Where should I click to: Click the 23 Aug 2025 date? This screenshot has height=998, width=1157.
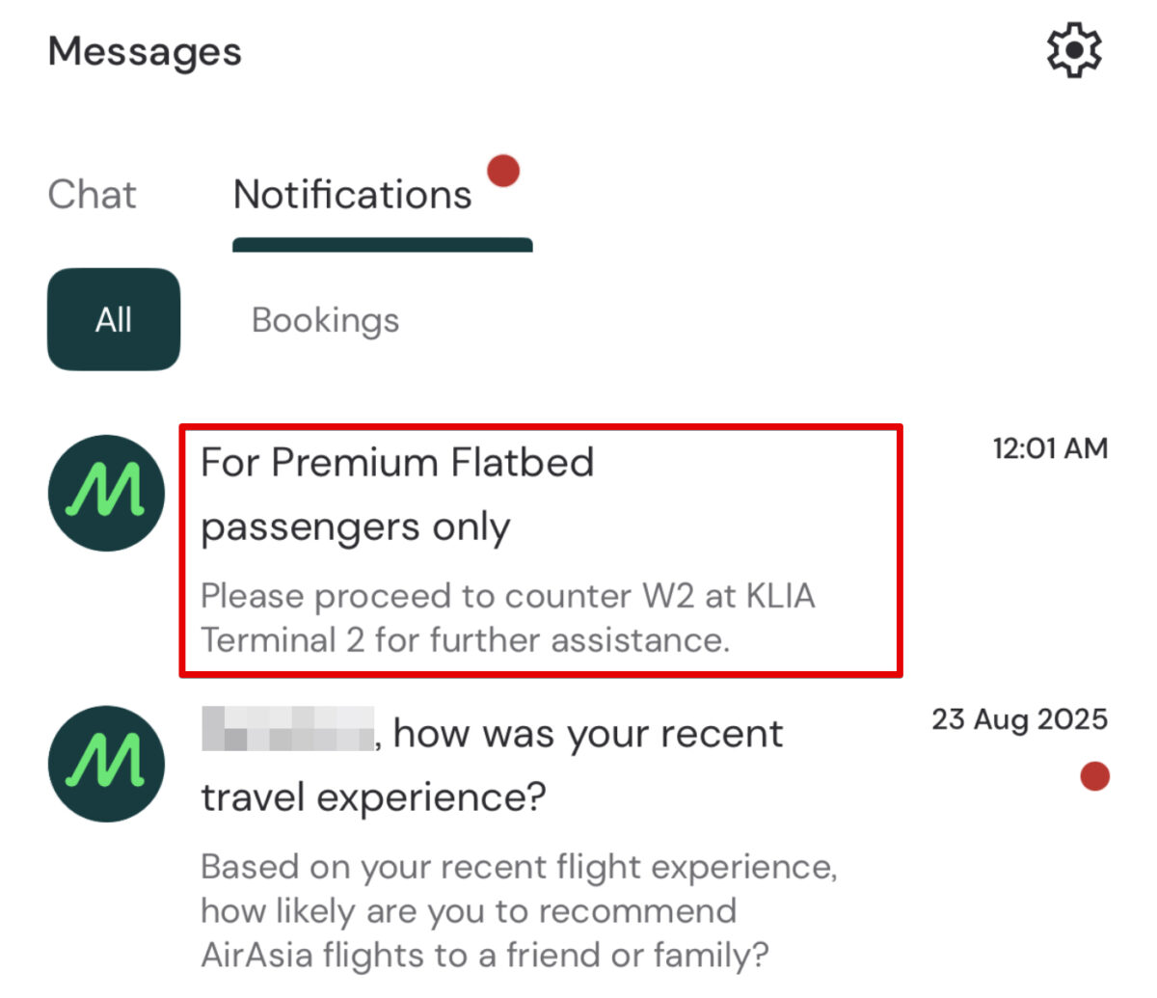[x=1019, y=719]
